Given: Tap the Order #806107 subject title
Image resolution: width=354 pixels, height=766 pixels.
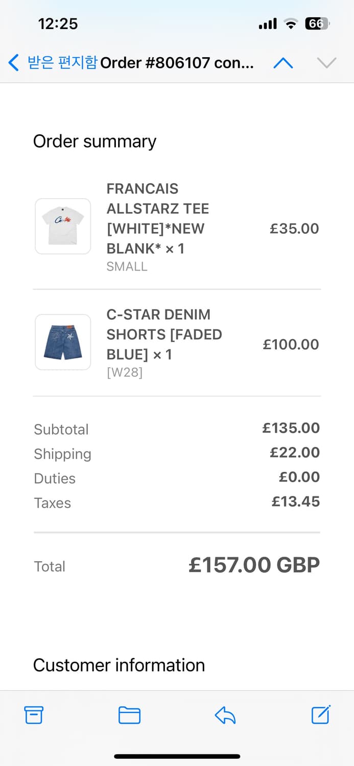Looking at the screenshot, I should tap(177, 63).
